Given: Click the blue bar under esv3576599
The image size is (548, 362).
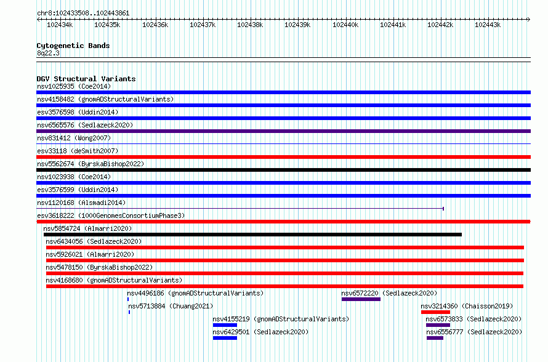Looking at the screenshot, I should (283, 196).
